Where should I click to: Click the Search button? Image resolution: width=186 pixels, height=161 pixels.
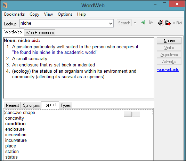click(x=124, y=23)
